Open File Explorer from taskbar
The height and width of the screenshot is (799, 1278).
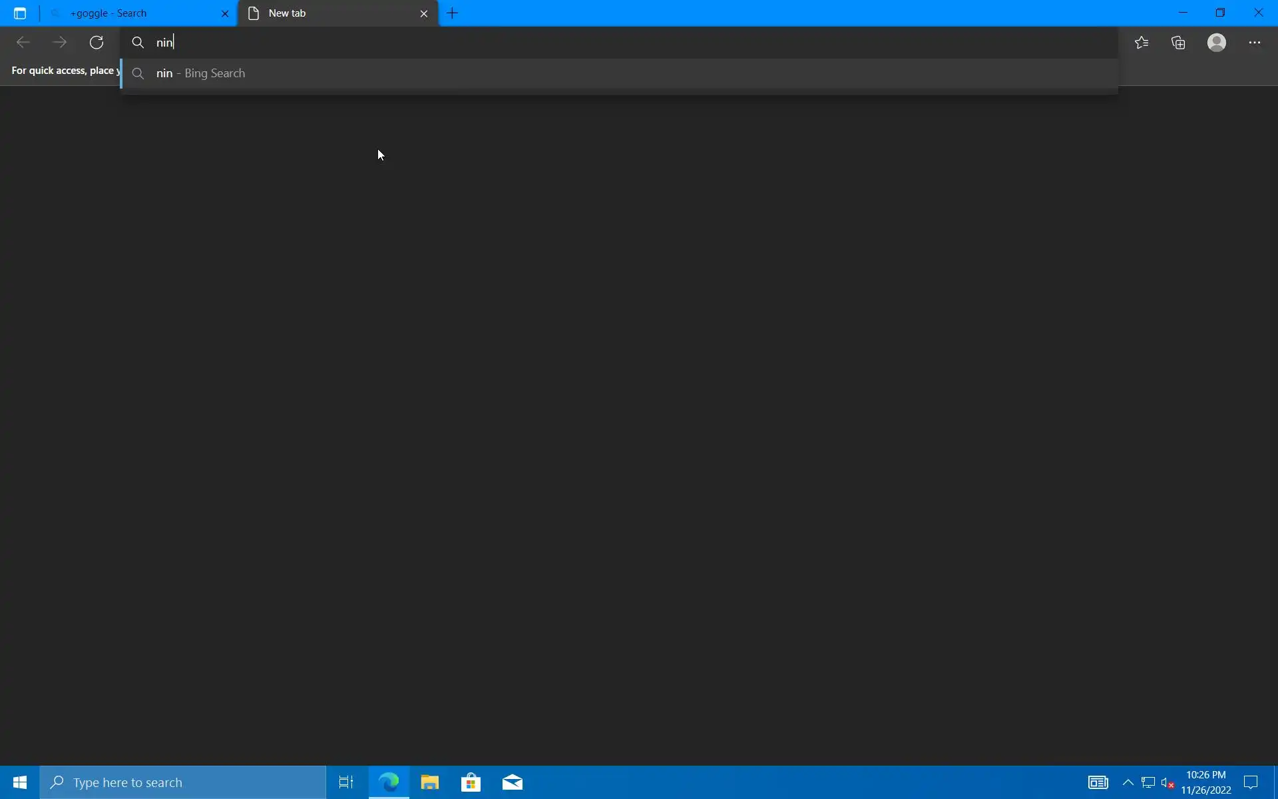430,782
